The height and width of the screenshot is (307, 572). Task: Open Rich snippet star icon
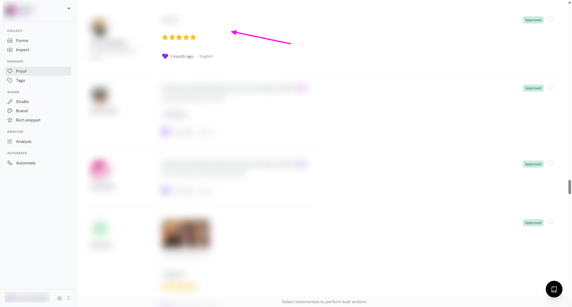click(10, 120)
